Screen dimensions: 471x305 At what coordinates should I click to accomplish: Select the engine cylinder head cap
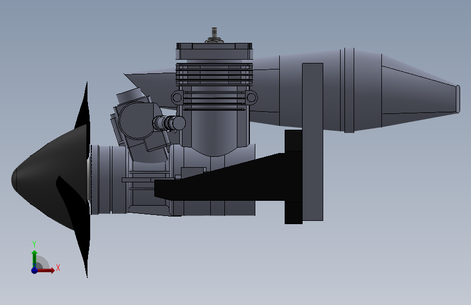click(214, 51)
